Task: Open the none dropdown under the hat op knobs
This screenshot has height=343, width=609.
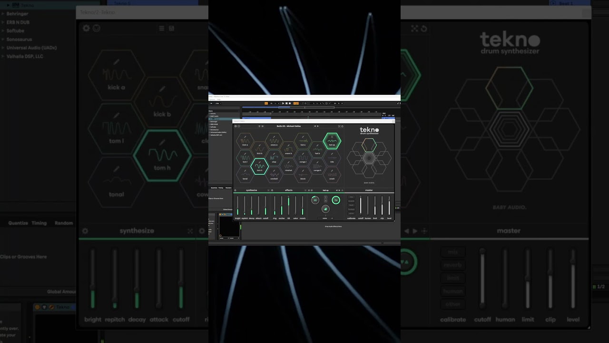Action: (326, 218)
